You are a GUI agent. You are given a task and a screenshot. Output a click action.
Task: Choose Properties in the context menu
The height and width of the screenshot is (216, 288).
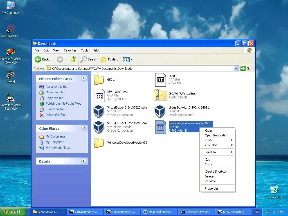coord(211,188)
